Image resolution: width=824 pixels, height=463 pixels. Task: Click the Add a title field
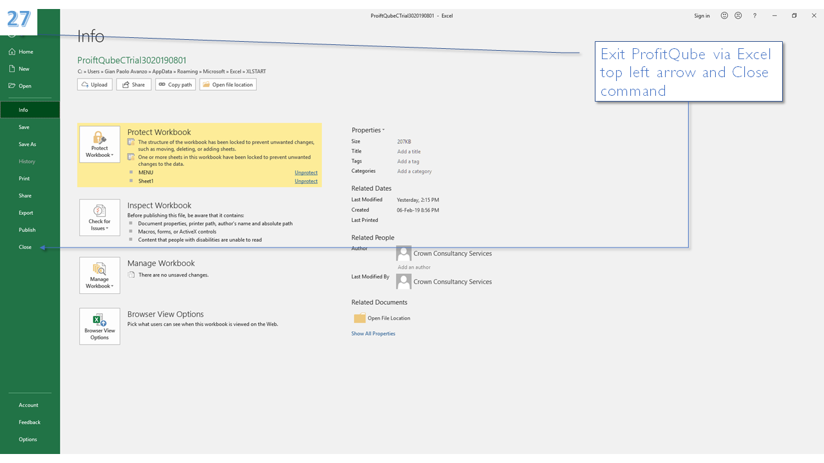(409, 152)
